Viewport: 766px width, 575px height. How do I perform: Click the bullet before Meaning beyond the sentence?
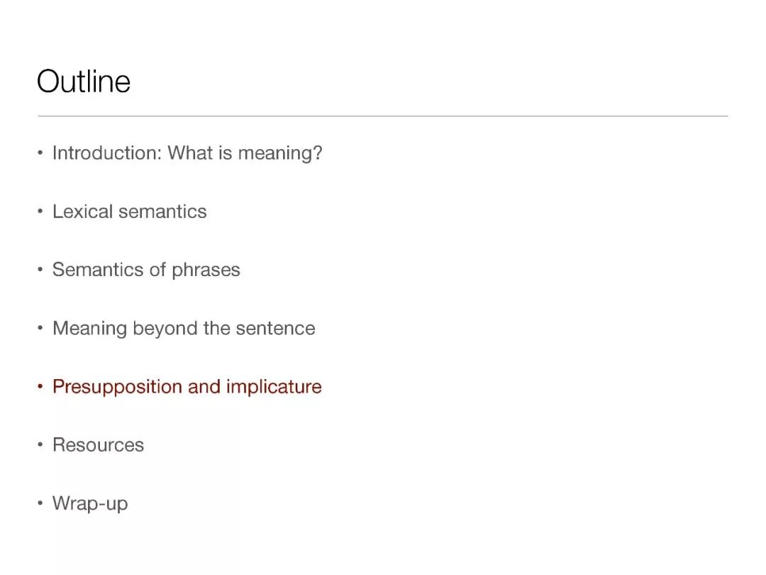(x=40, y=327)
